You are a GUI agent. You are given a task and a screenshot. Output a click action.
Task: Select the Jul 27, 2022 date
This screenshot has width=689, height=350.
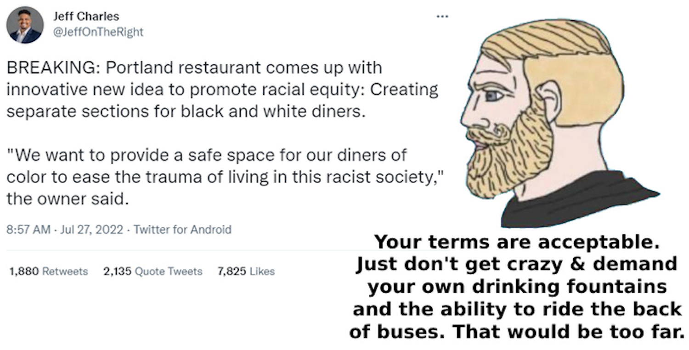[x=92, y=229]
